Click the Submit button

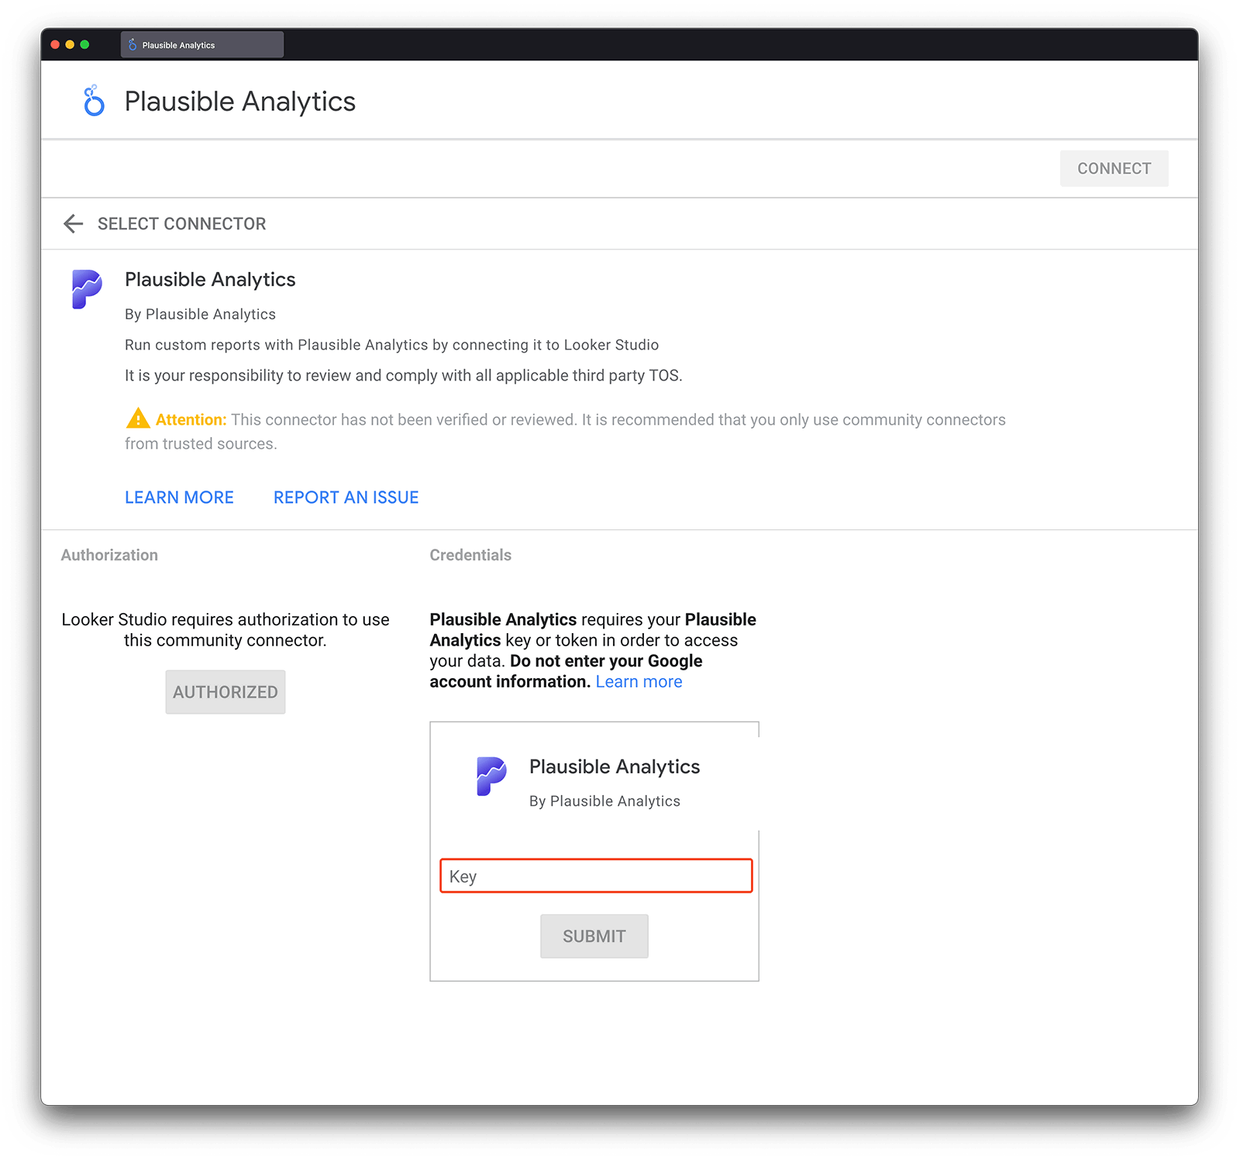[x=594, y=936]
